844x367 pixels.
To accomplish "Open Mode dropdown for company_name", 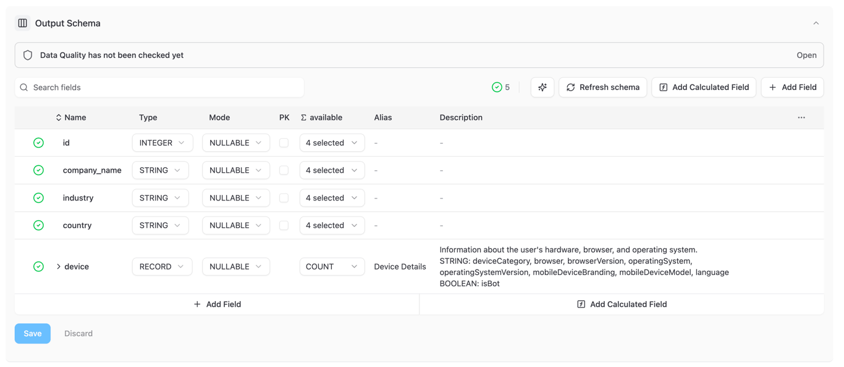I will pyautogui.click(x=236, y=170).
